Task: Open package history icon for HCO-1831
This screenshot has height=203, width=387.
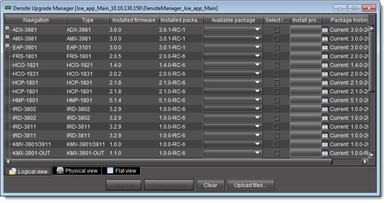Action: 325,74
